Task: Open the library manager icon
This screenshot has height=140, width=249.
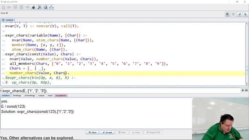Action: [x=33, y=7]
